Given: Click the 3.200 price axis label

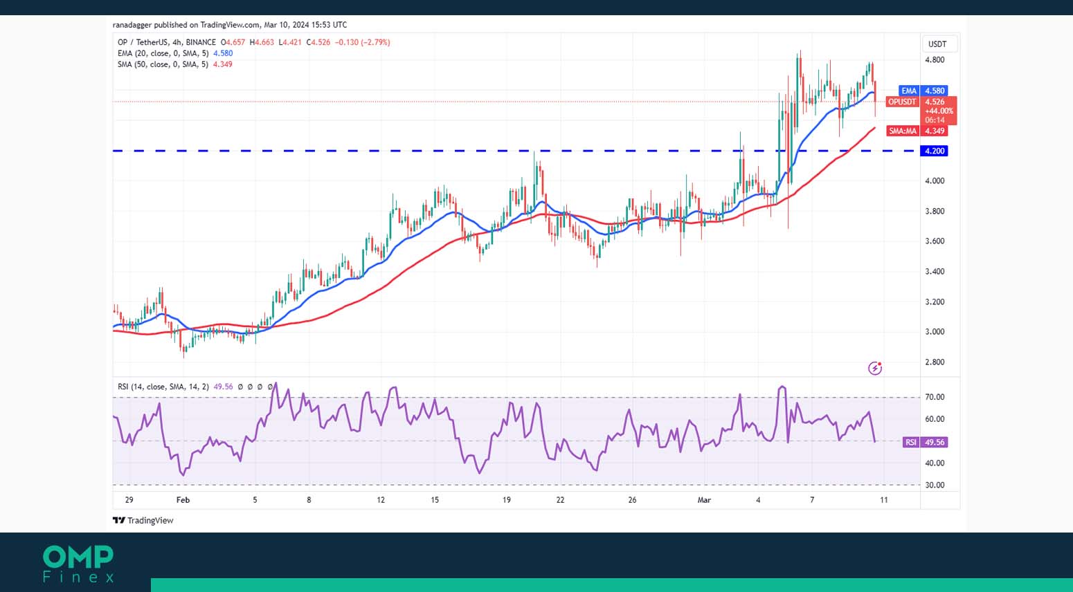Looking at the screenshot, I should (x=935, y=302).
